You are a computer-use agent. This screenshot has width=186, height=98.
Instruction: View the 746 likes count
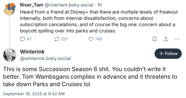99,39
